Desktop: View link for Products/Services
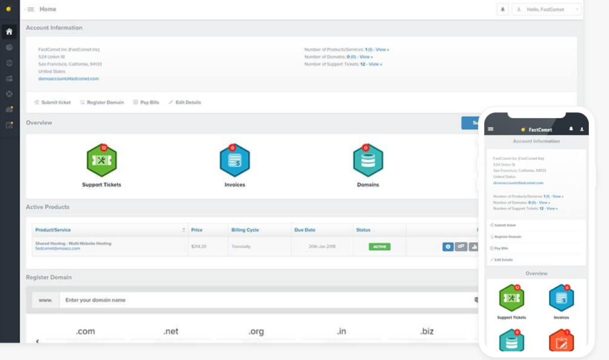Screen dimensions: 609x360 [382, 50]
